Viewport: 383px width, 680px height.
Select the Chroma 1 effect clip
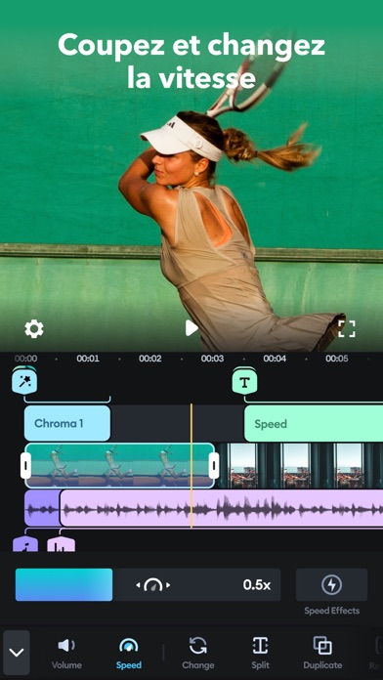[x=67, y=423]
